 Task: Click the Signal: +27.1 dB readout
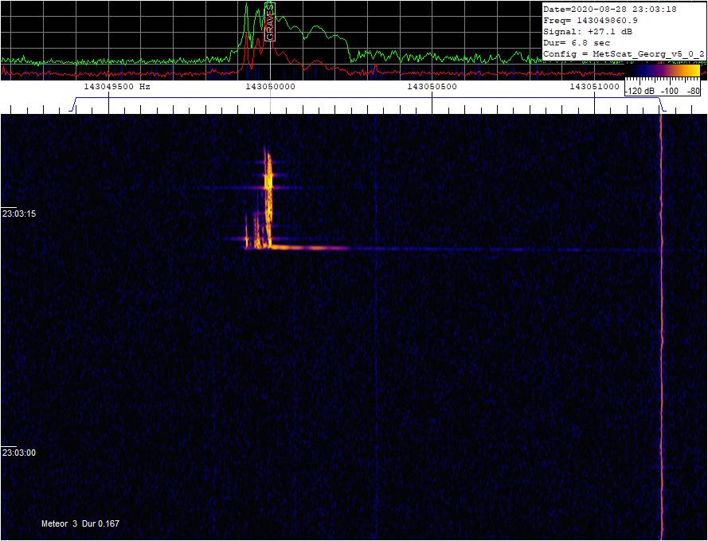tap(588, 32)
